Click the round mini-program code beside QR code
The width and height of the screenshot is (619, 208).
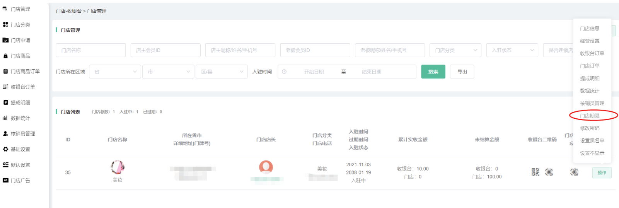coord(549,172)
